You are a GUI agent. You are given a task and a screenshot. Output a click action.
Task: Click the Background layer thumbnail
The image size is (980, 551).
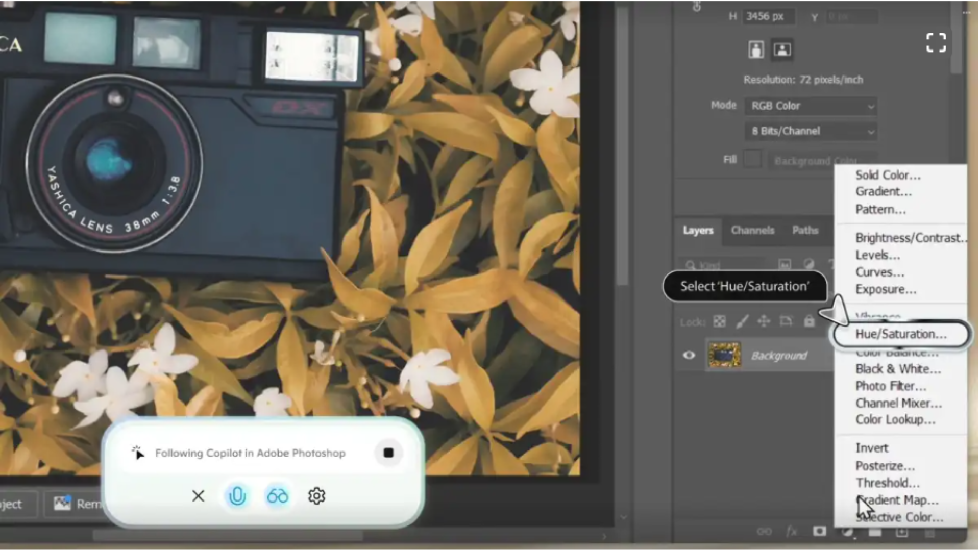click(724, 355)
